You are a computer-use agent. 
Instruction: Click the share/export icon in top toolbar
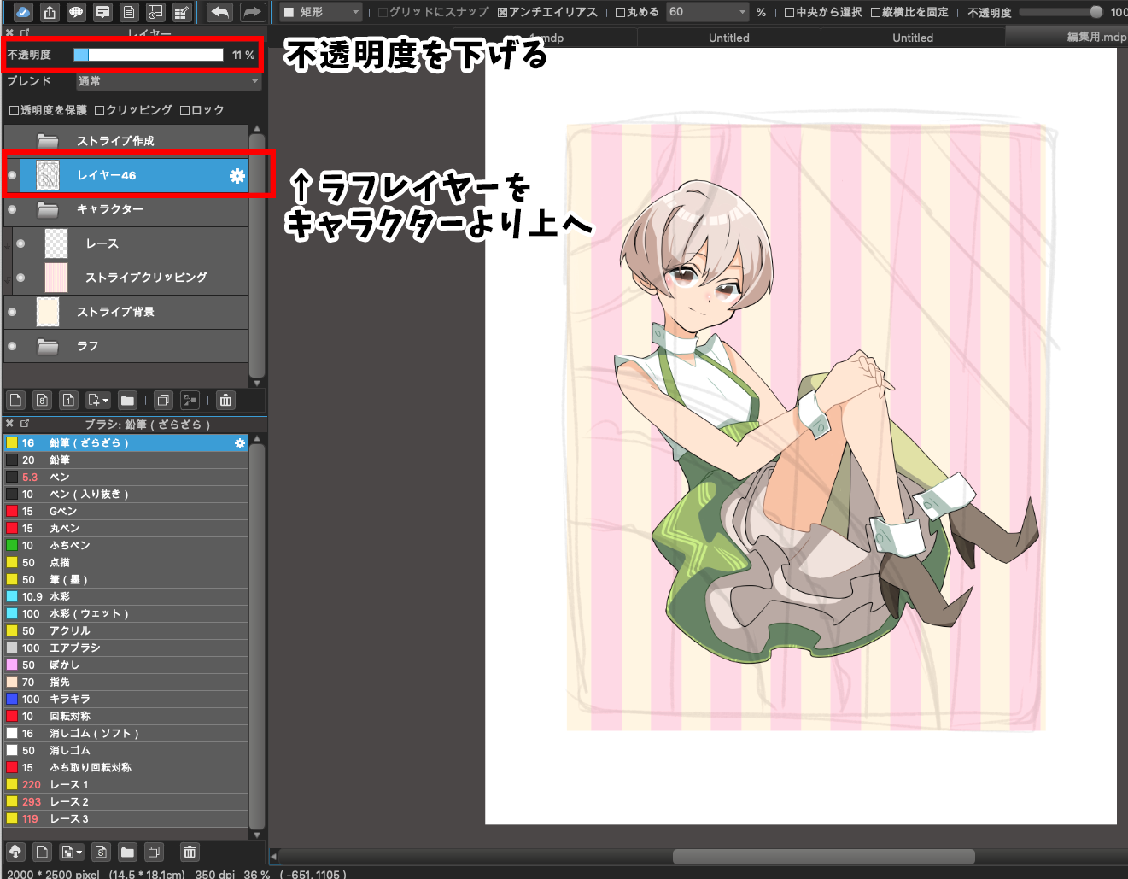point(50,12)
